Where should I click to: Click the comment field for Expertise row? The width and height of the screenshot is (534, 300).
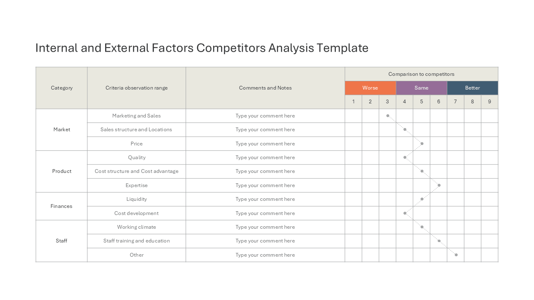265,185
